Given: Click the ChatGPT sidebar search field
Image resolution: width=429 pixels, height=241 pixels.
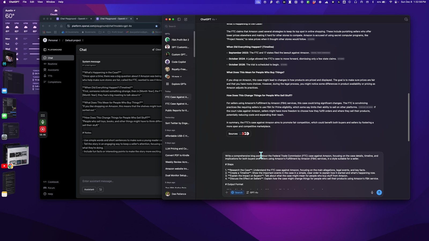Looking at the screenshot, I should pyautogui.click(x=179, y=26).
